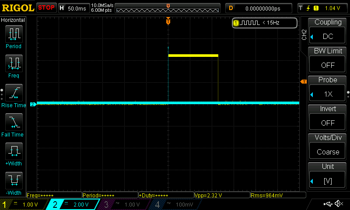The image size is (350, 210).
Task: Select the Freq measurement icon
Action: tap(14, 63)
